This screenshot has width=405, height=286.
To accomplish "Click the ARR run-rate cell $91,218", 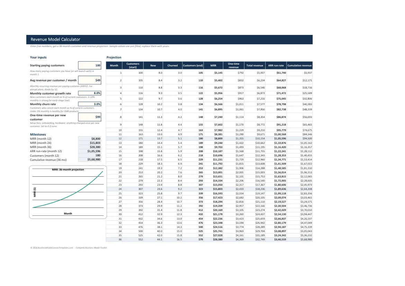I will point(276,125).
